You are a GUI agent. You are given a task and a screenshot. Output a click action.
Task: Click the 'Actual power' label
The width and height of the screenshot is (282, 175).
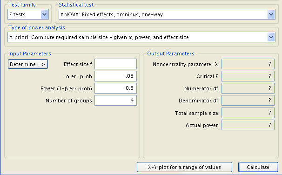[201, 125]
